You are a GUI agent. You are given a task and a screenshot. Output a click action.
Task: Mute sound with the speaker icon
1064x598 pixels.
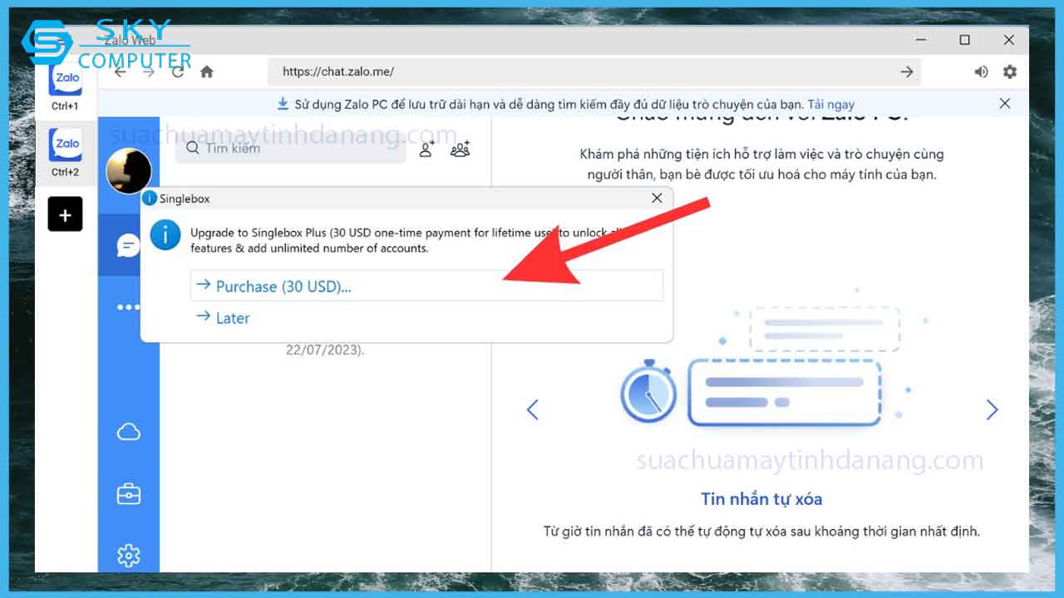[x=981, y=72]
